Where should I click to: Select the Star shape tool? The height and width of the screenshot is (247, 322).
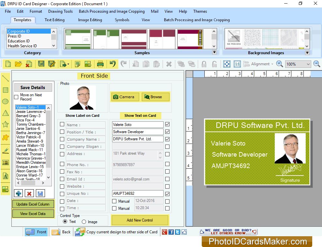coord(5,124)
